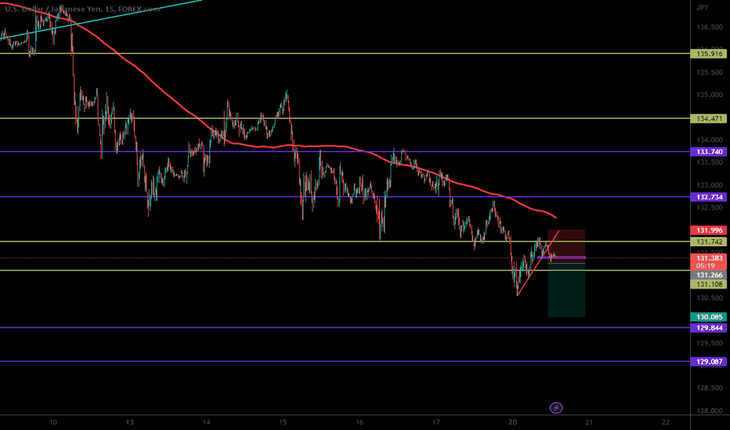Click the 129.500 scale value
The height and width of the screenshot is (430, 730).
(x=710, y=343)
